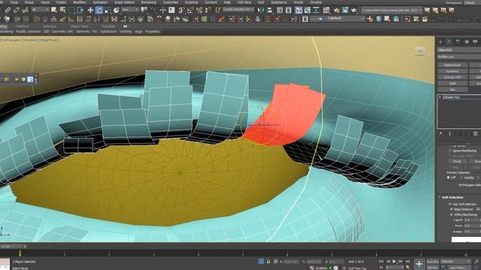Open the Rendering menu
The image size is (481, 270).
click(149, 2)
